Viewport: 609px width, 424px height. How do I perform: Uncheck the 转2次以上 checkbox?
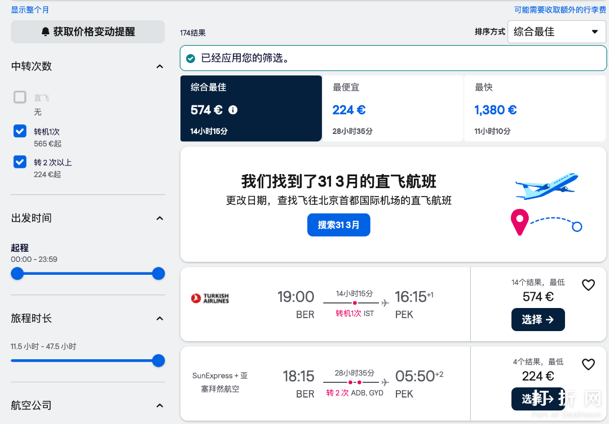(x=19, y=162)
